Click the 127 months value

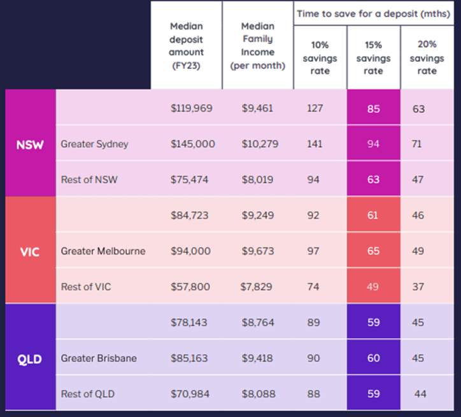[315, 108]
